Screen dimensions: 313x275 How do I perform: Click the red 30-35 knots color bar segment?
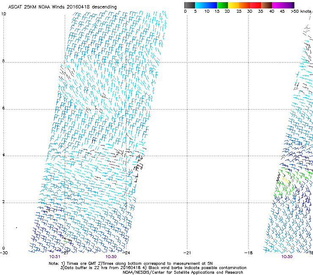pyautogui.click(x=255, y=5)
